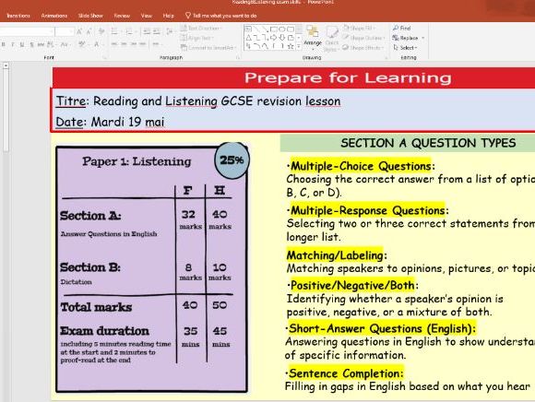The height and width of the screenshot is (402, 535).
Task: Switch to the View tab
Action: tap(147, 16)
